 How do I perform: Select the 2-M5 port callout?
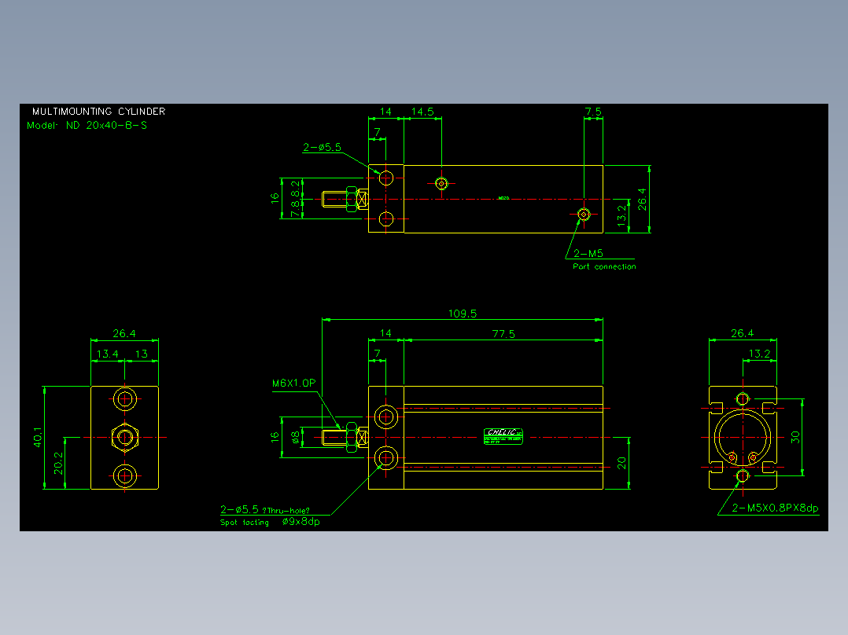click(588, 254)
